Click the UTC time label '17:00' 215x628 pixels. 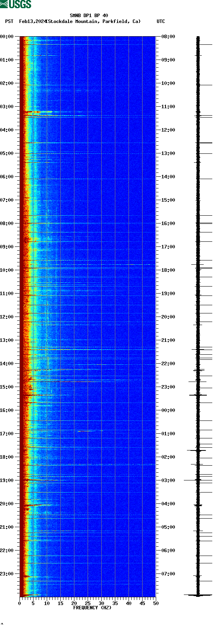click(x=168, y=247)
